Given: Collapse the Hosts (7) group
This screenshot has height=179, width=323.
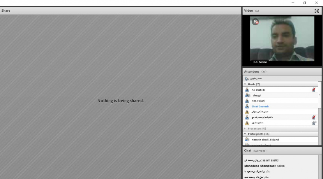Looking at the screenshot, I should click(245, 84).
